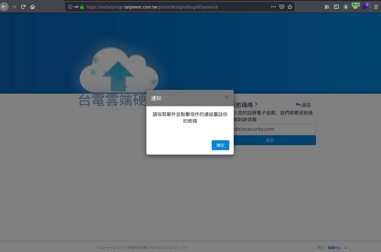Save page to Pocket icon
381x252 pixels.
click(282, 7)
